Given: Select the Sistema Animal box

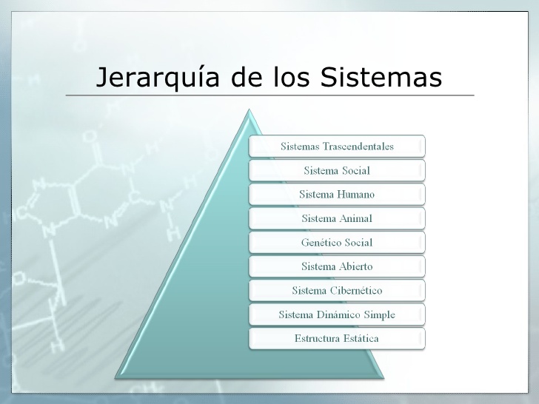Looking at the screenshot, I should (337, 218).
